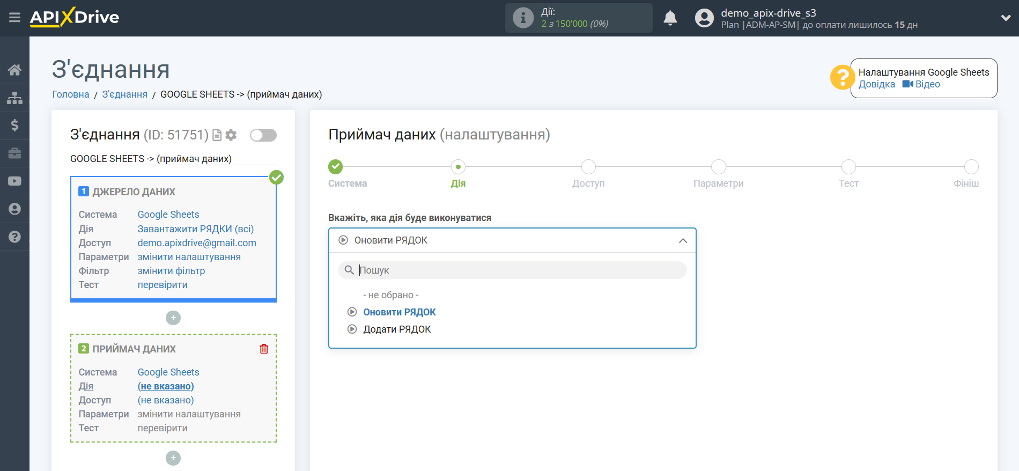This screenshot has height=471, width=1019.
Task: Click demo.apixdrive@gmail.com access link
Action: [197, 243]
